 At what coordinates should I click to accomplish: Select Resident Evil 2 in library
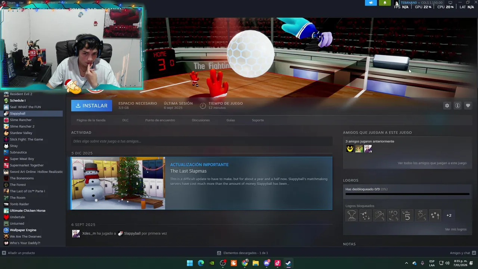[x=21, y=94]
